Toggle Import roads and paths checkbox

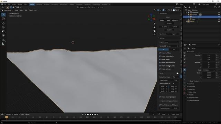(x=160, y=66)
